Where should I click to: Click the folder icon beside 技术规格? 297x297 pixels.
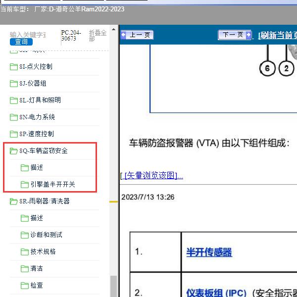[x=25, y=252]
